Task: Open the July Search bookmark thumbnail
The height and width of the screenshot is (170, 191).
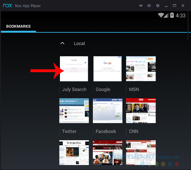Action: [x=74, y=69]
